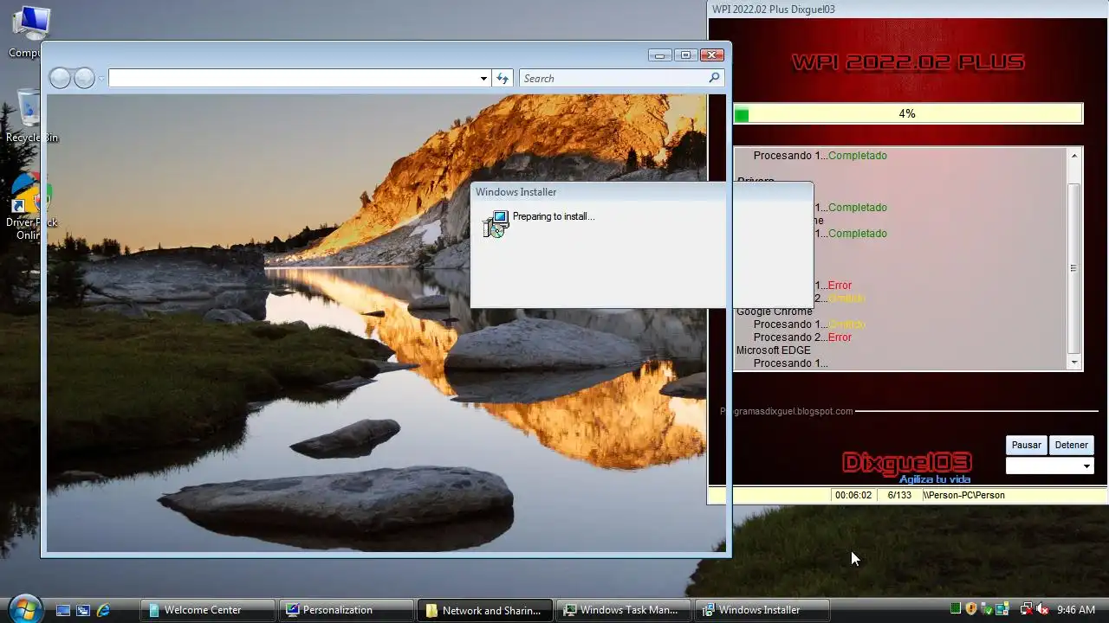Click the WPI 2022.02 PLUS header logo
The height and width of the screenshot is (623, 1109).
pyautogui.click(x=908, y=62)
